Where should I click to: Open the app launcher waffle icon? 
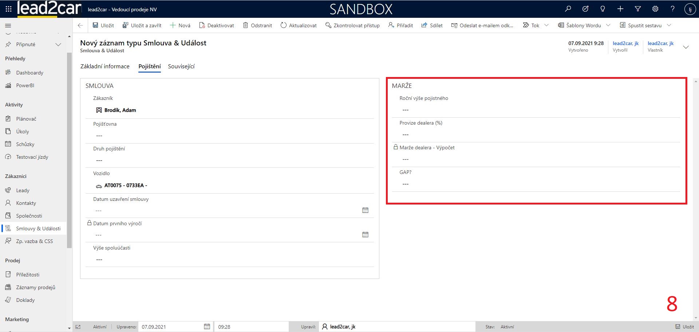(8, 9)
